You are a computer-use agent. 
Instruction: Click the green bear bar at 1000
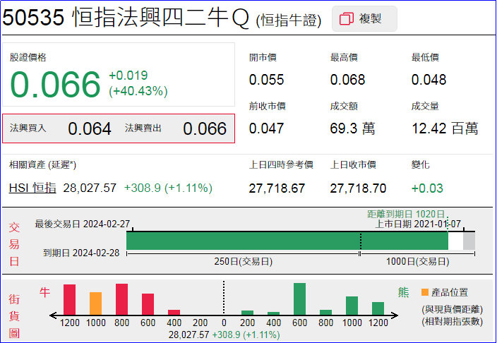352,306
